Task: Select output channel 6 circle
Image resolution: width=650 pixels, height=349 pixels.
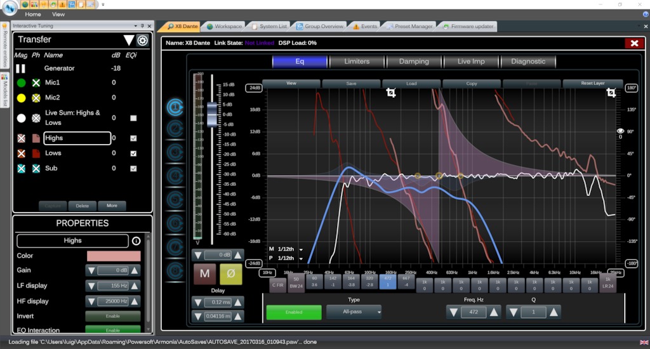Action: pos(175,223)
